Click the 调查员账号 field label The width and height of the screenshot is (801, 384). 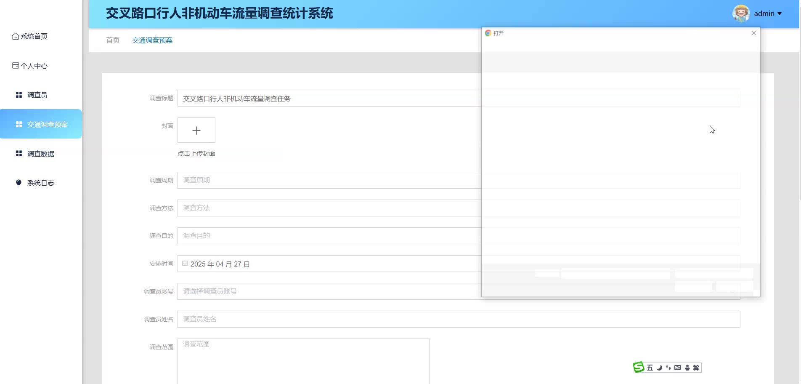pos(159,291)
